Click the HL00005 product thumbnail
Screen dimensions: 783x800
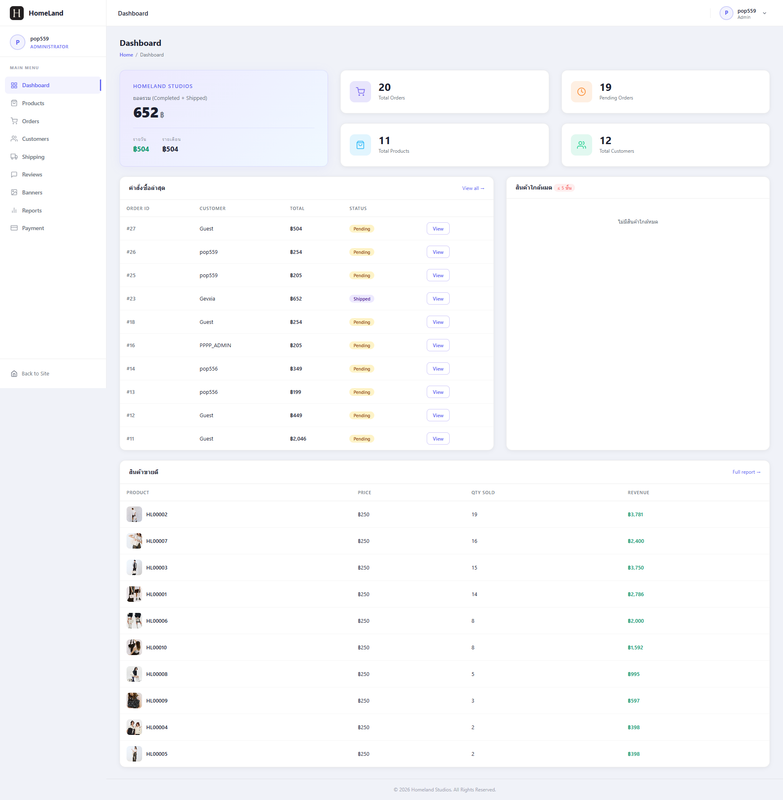134,754
